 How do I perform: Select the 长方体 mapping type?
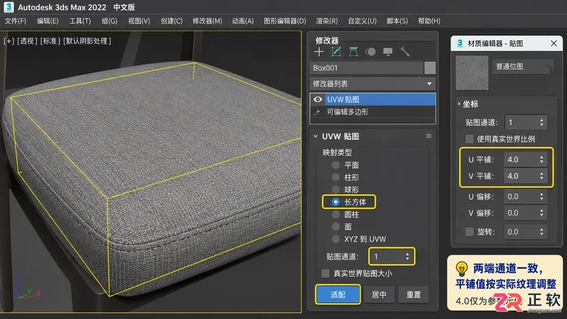[x=335, y=202]
